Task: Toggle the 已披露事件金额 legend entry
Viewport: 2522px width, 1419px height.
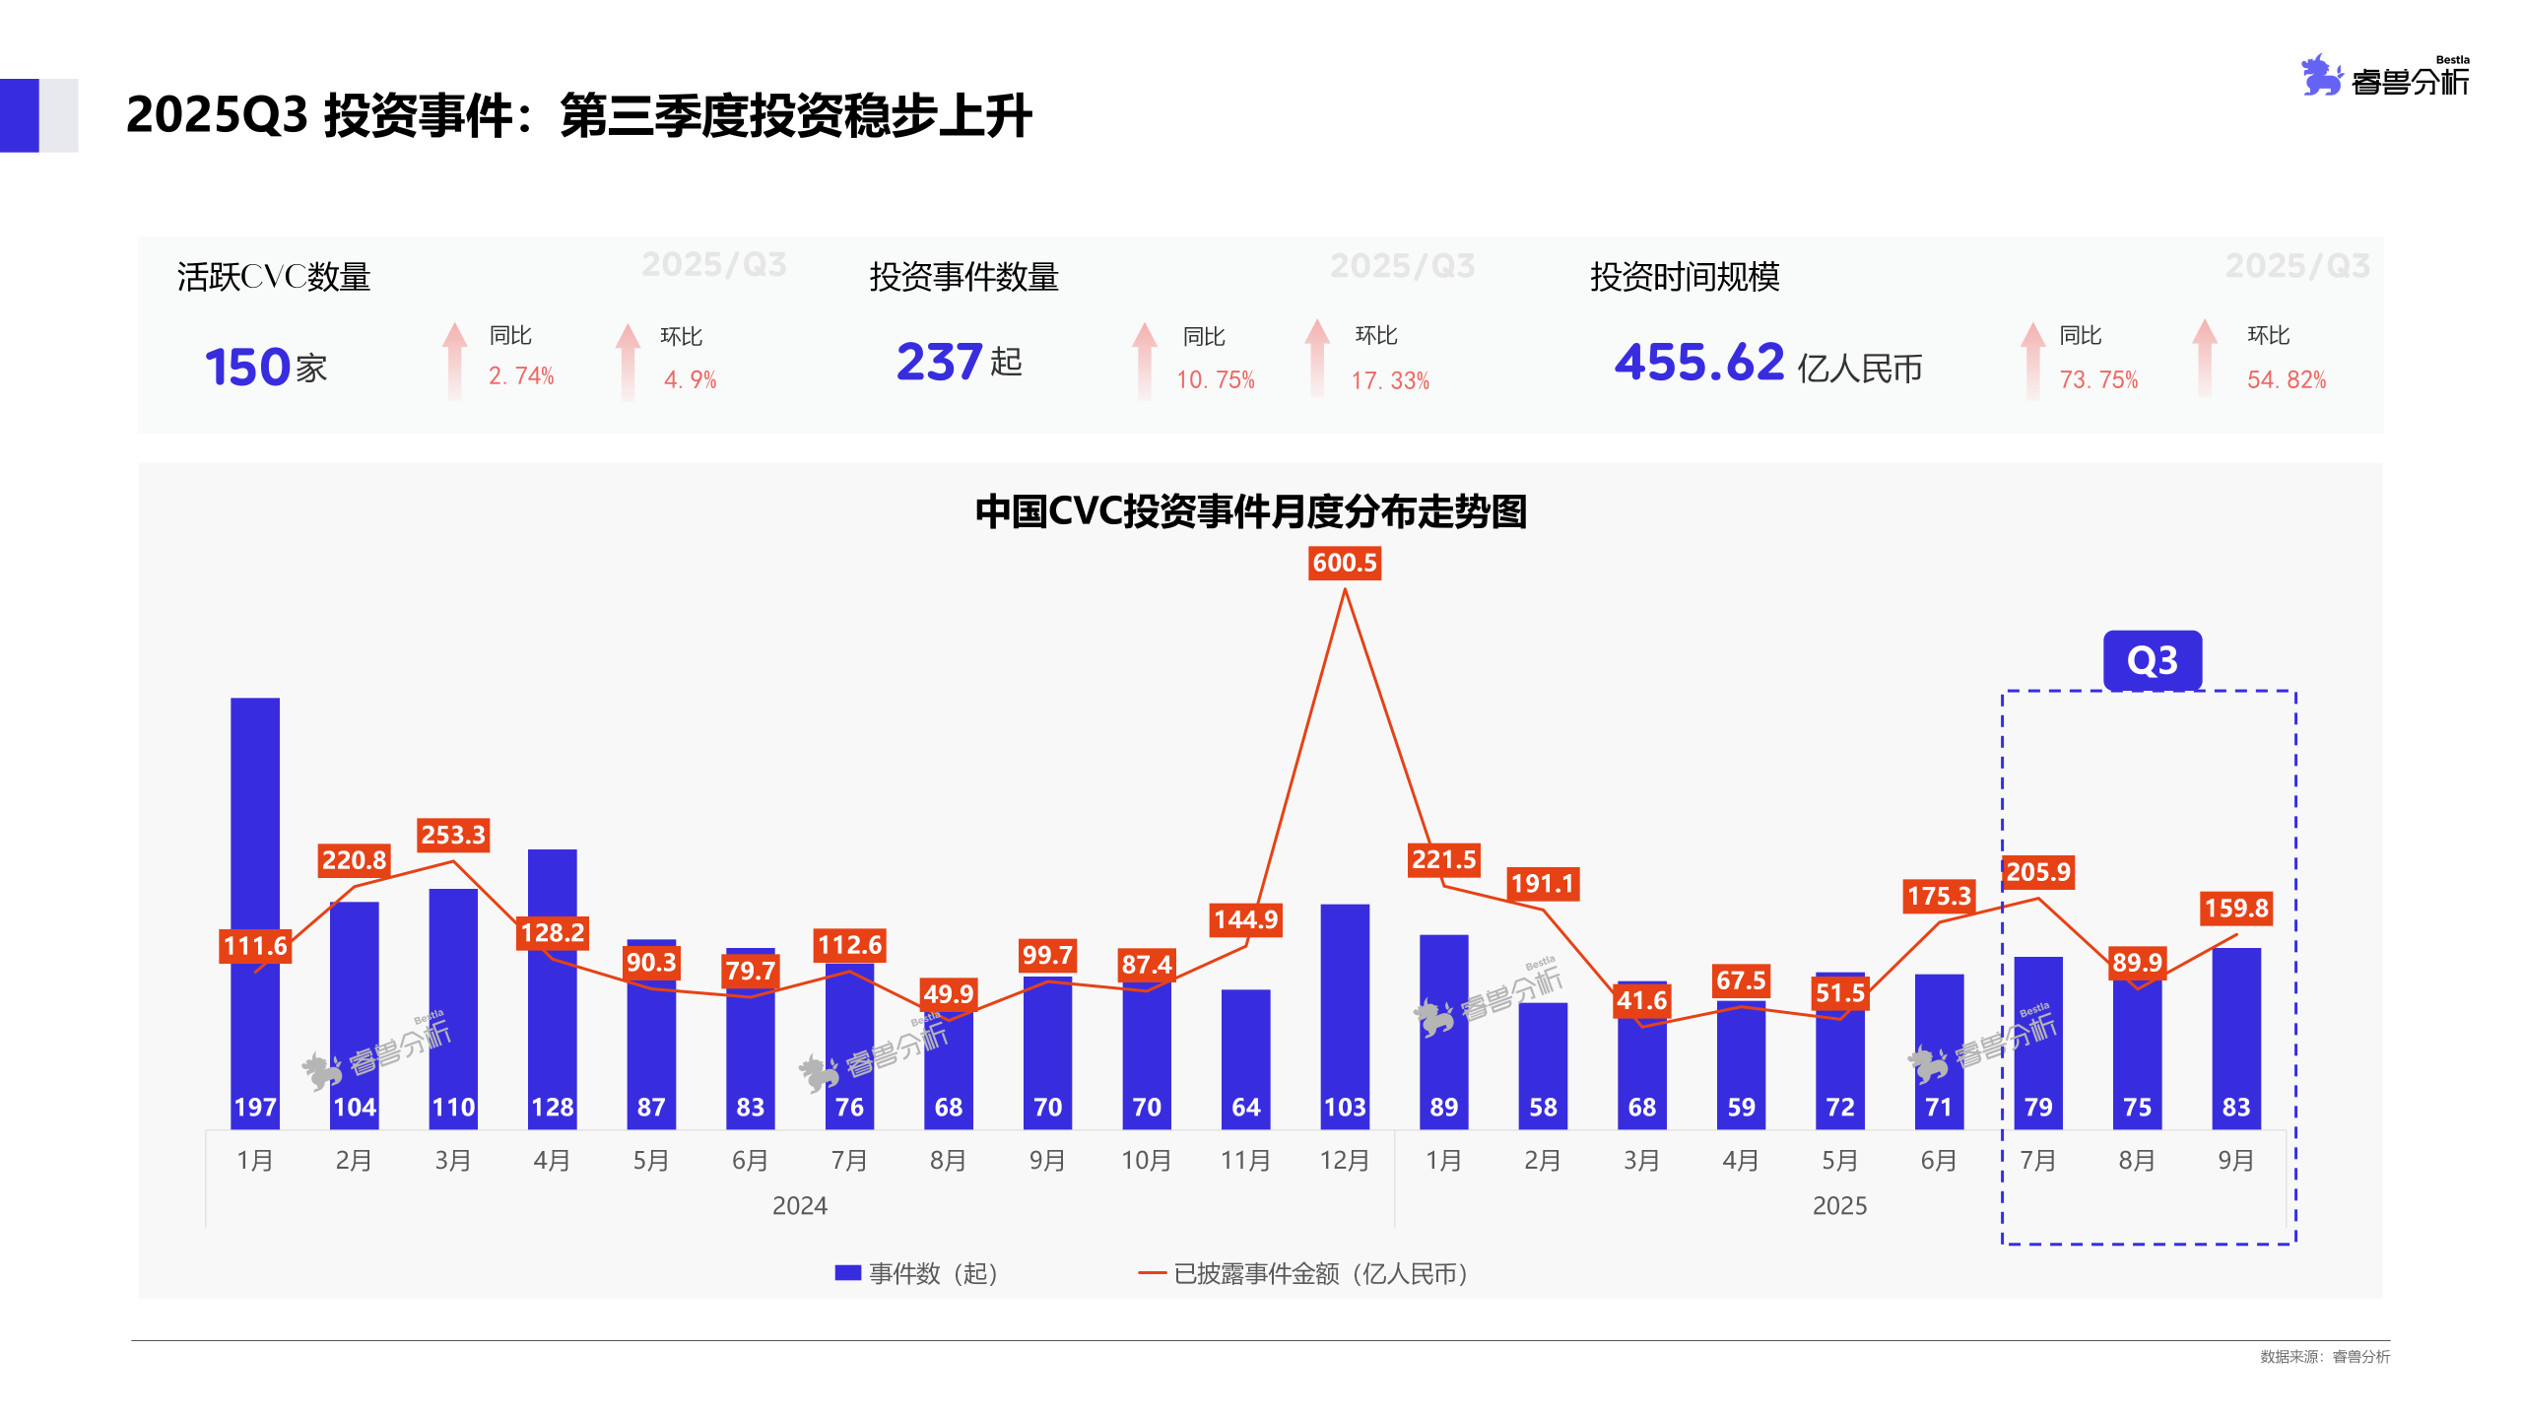Action: (x=1310, y=1272)
